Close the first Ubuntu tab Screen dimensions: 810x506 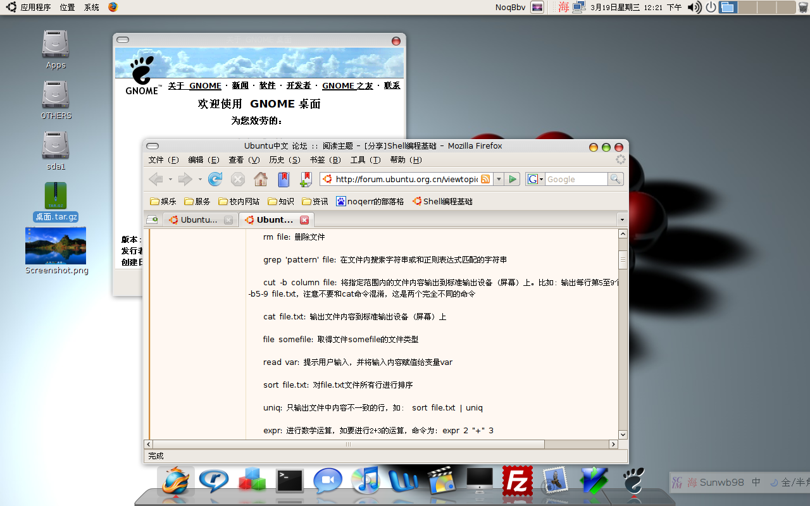(228, 220)
